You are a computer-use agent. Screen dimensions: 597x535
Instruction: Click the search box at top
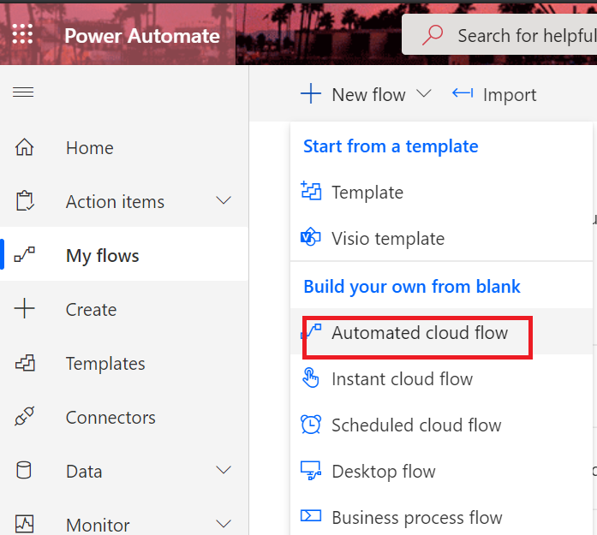coord(524,36)
